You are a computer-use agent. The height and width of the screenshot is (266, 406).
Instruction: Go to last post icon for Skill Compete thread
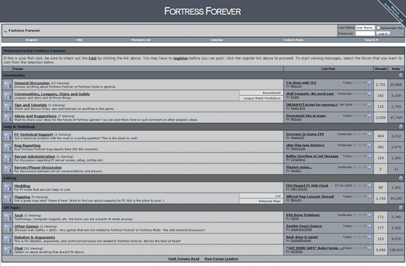[369, 94]
